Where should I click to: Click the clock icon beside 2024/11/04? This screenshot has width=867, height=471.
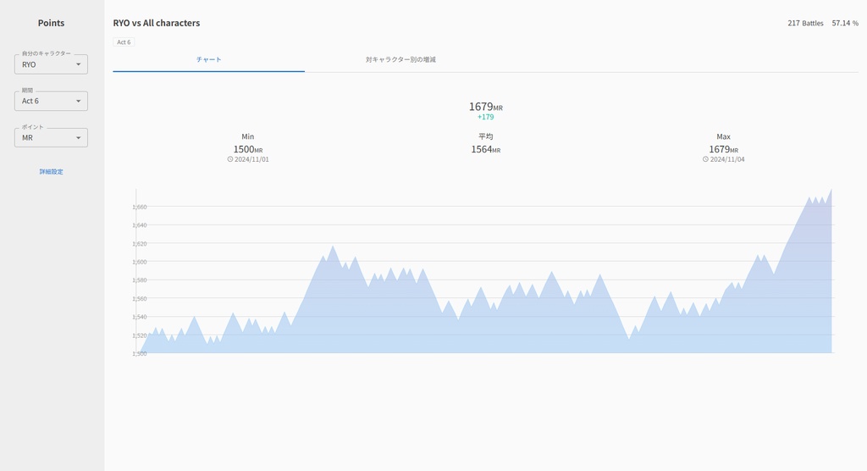click(x=705, y=159)
